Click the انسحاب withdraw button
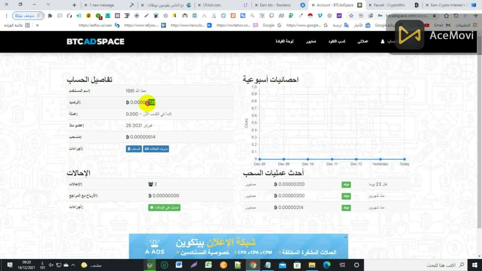The image size is (482, 271). coord(134,149)
